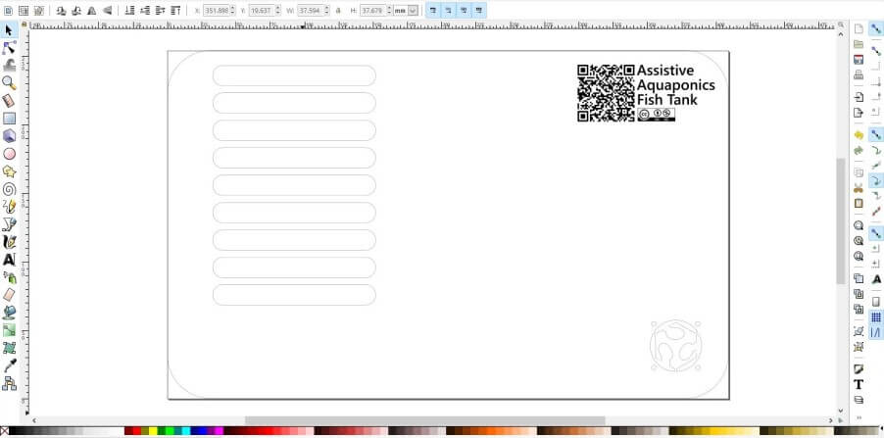This screenshot has width=884, height=438.
Task: Pick the Ellipse tool
Action: click(x=10, y=154)
